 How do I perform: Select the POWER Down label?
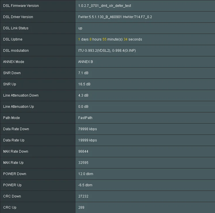click(15, 174)
